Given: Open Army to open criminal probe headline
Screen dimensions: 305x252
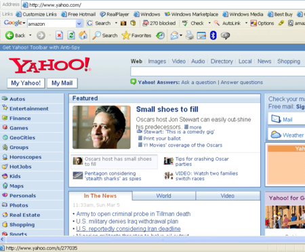Looking at the screenshot, I should point(134,214).
